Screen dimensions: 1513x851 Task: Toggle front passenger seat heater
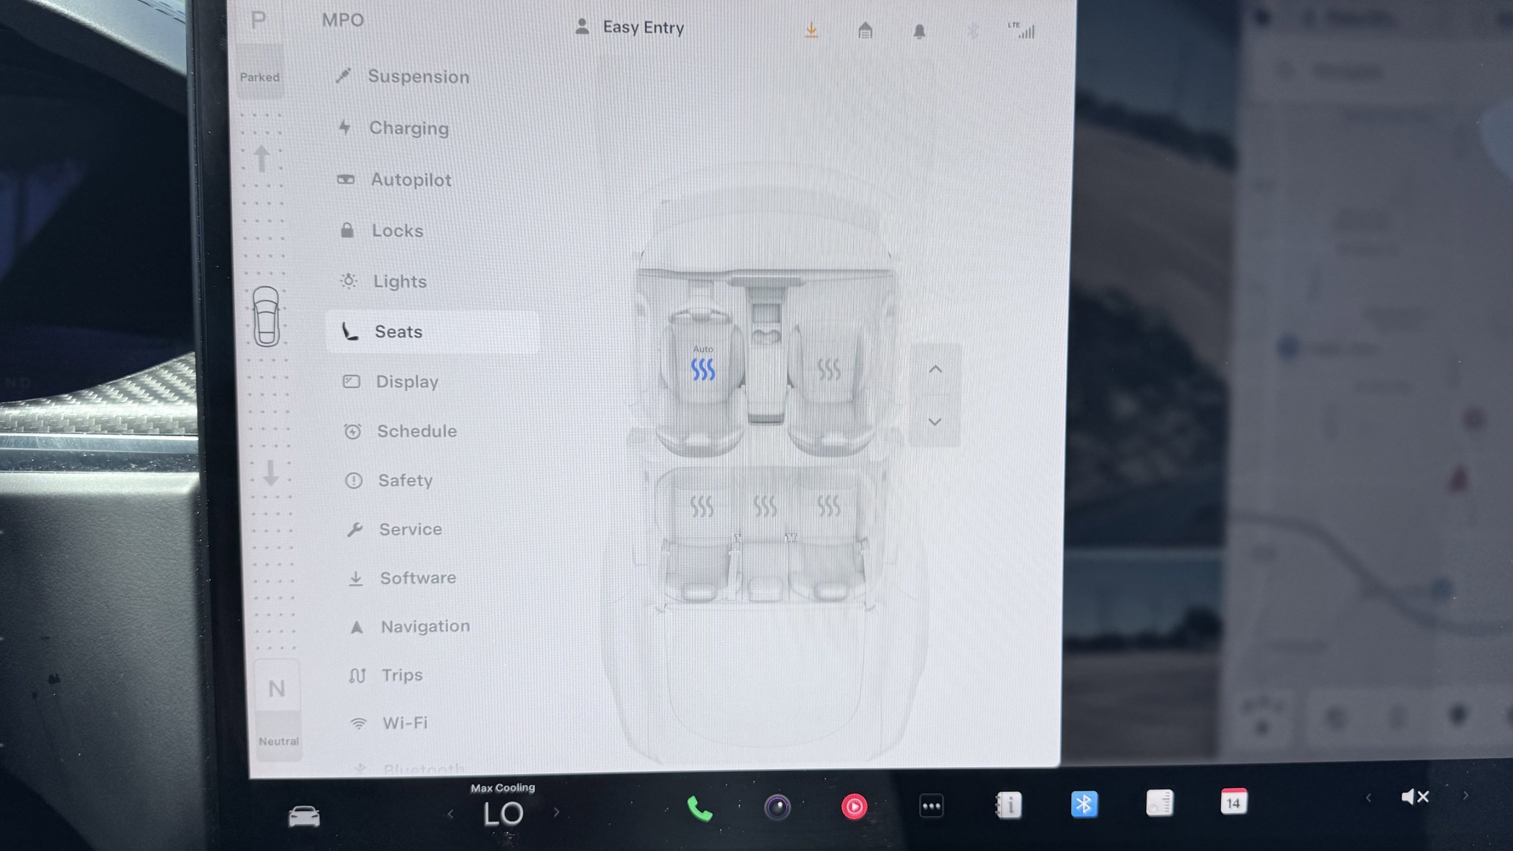coord(829,369)
